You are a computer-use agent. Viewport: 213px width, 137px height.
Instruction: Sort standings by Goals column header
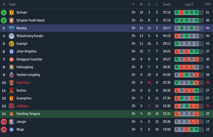point(167,4)
